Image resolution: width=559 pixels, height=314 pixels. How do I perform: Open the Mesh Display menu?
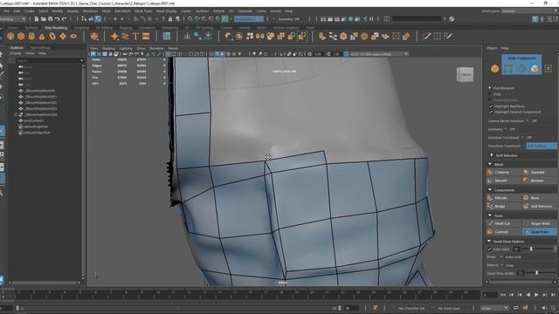coord(167,11)
